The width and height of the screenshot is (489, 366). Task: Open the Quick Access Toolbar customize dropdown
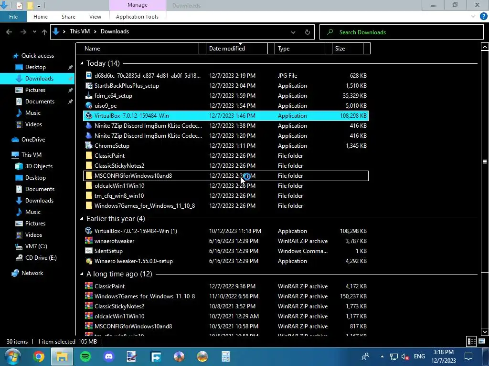39,6
